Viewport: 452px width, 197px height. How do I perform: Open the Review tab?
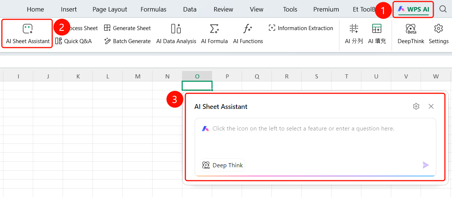coord(223,9)
